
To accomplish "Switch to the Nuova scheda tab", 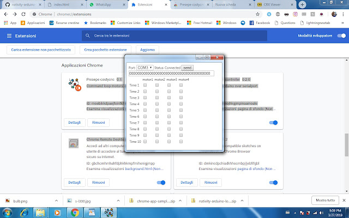I will tap(233, 4).
